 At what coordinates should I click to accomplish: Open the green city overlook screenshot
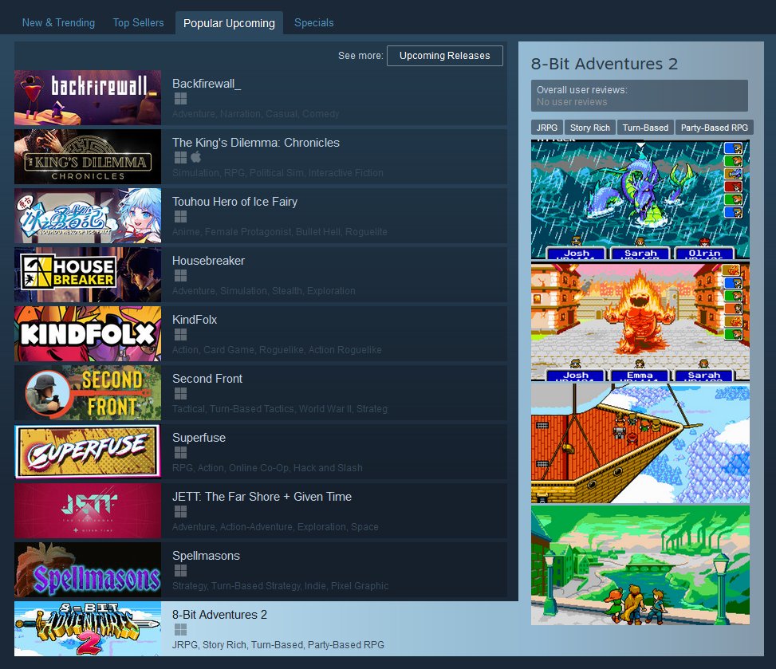click(x=640, y=565)
